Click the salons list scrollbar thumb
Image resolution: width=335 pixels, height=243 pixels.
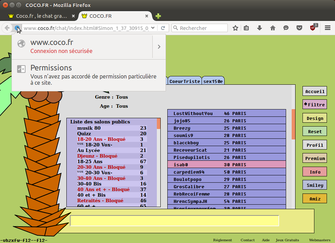(x=159, y=124)
